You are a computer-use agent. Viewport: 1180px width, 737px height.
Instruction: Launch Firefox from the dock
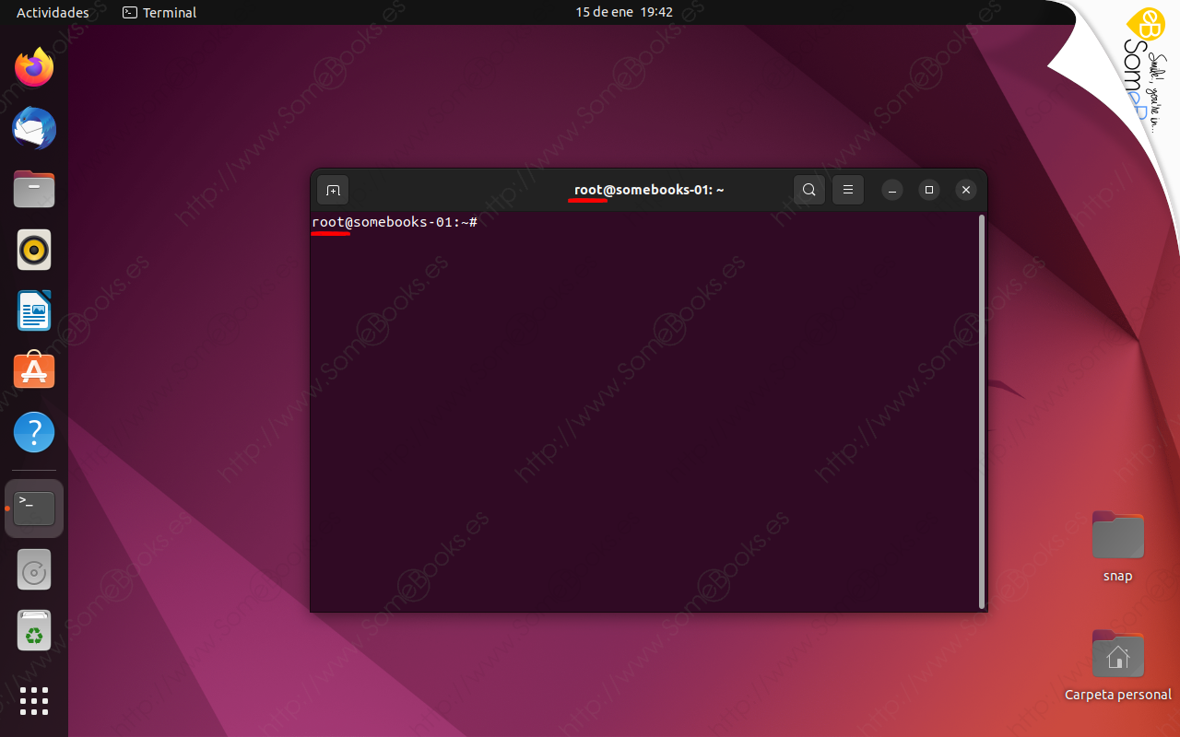33,67
